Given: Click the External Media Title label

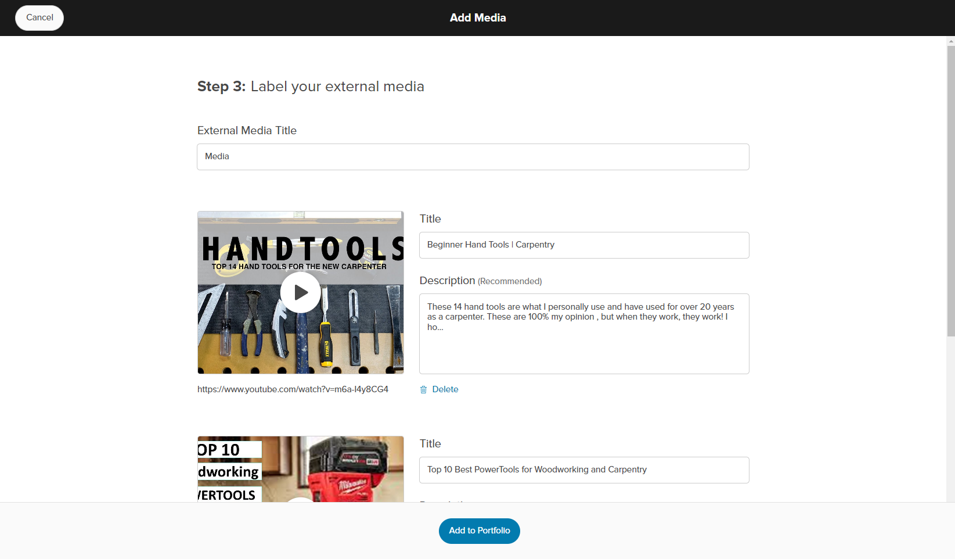Looking at the screenshot, I should [247, 131].
